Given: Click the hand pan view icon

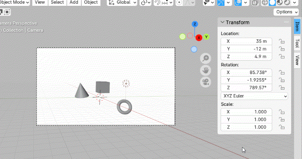Looking at the screenshot, I should (206, 70).
